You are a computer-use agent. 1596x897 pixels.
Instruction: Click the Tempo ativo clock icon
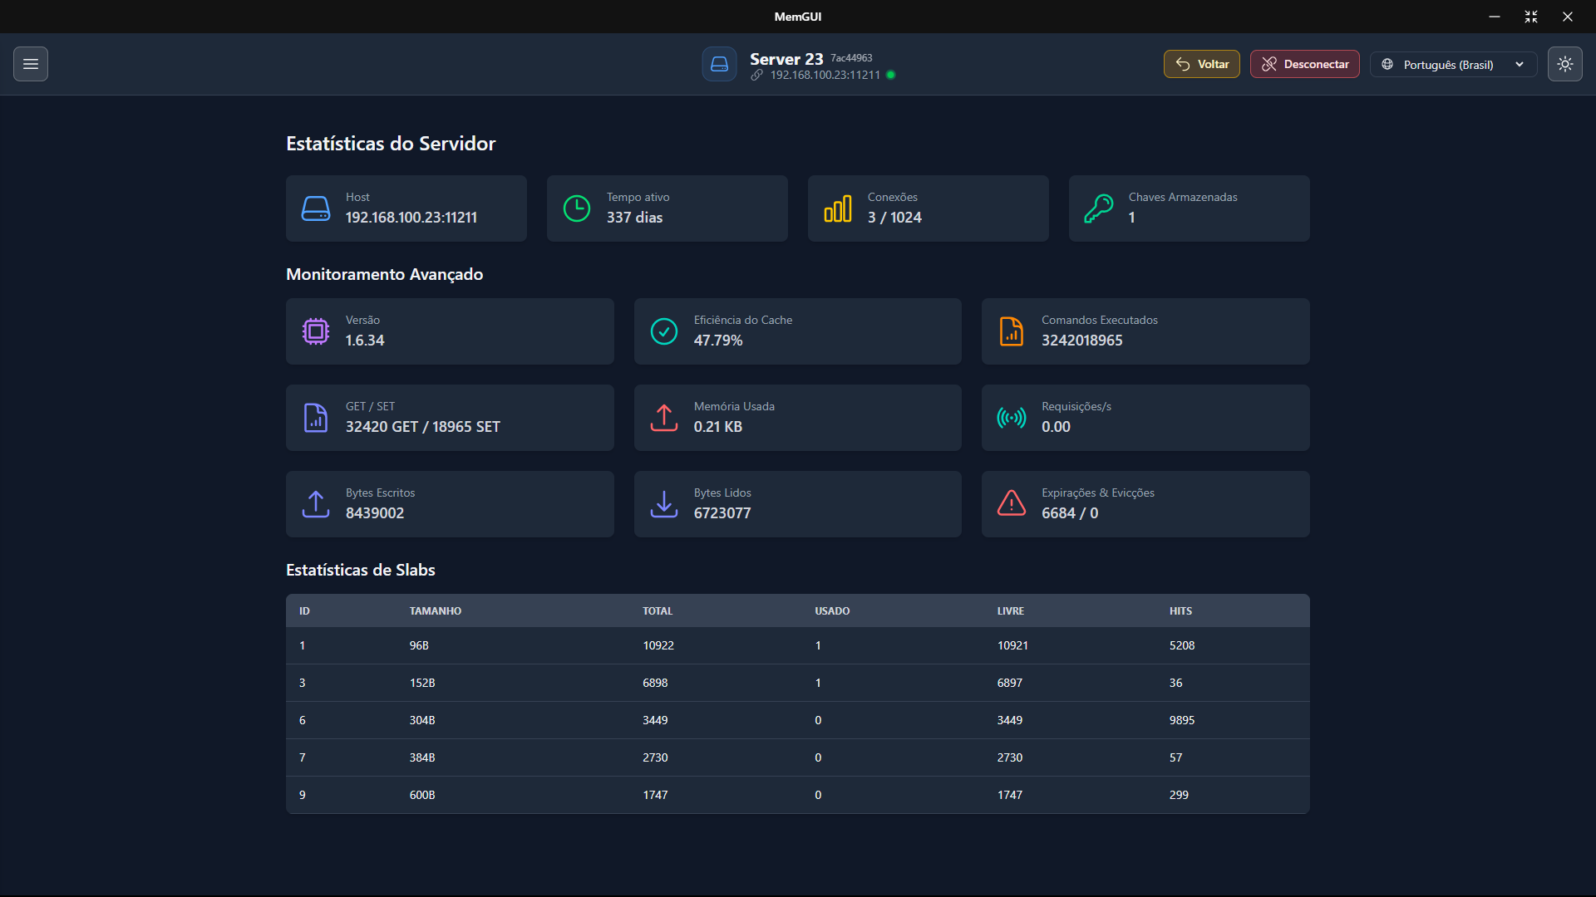(577, 208)
